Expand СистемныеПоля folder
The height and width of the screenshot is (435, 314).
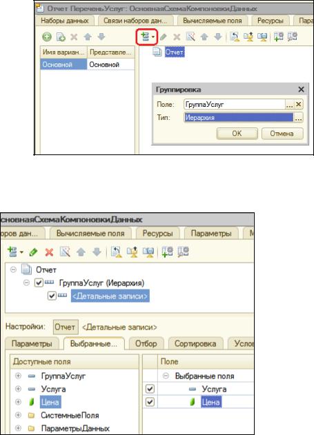click(18, 415)
